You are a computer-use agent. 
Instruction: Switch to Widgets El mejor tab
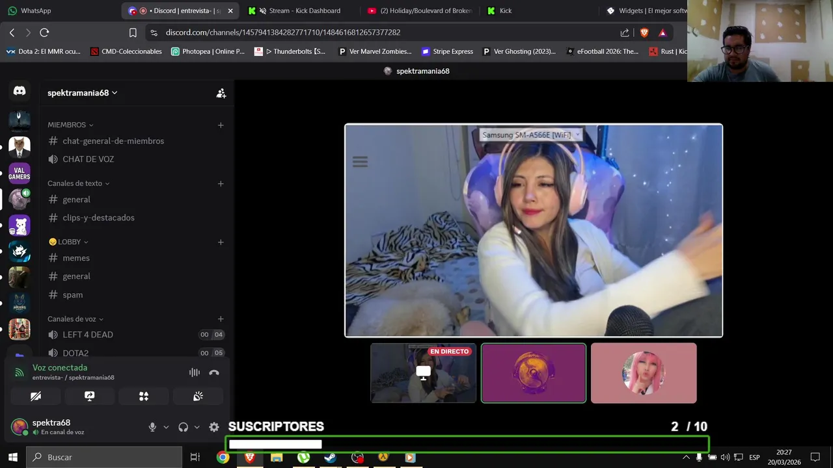(x=644, y=10)
